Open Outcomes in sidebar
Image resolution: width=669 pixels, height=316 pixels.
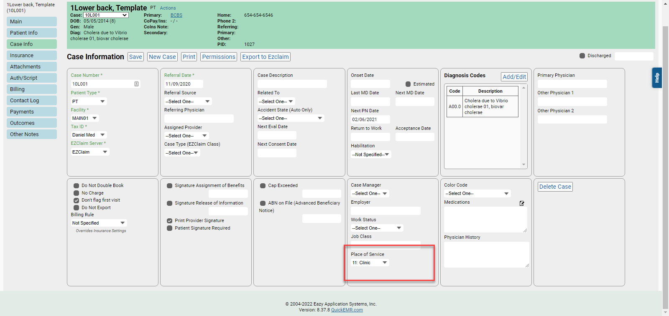point(32,123)
